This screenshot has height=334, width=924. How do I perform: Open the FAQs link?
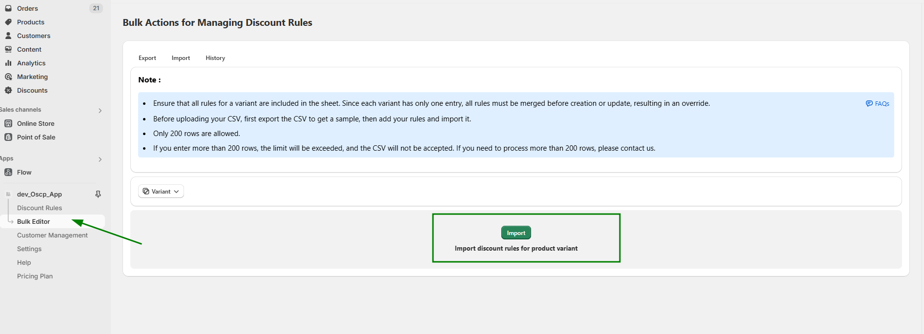(877, 103)
